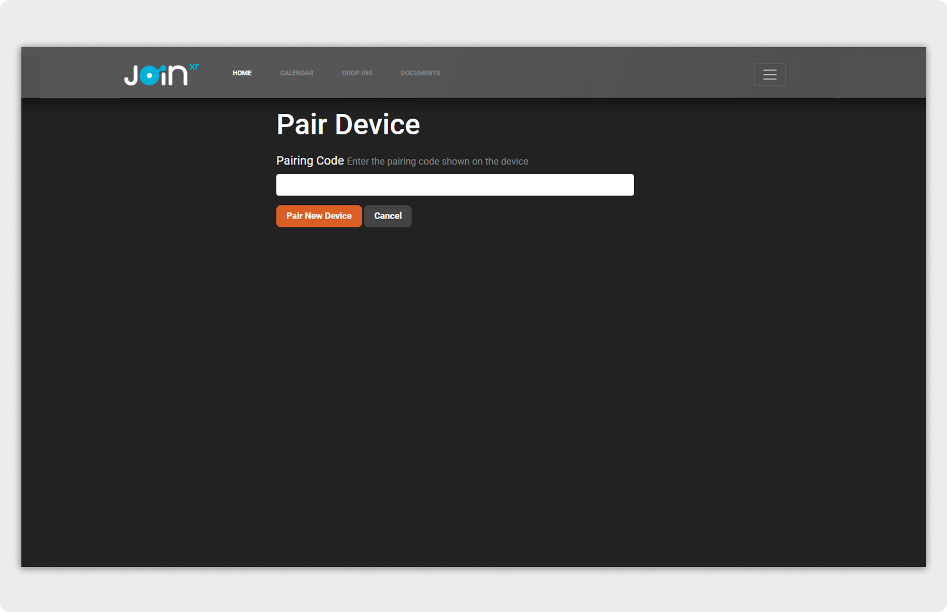
Task: Click the pairing instructions helper text
Action: (x=437, y=162)
